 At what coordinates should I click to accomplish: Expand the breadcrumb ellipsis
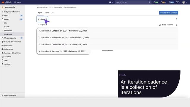tap(50, 7)
